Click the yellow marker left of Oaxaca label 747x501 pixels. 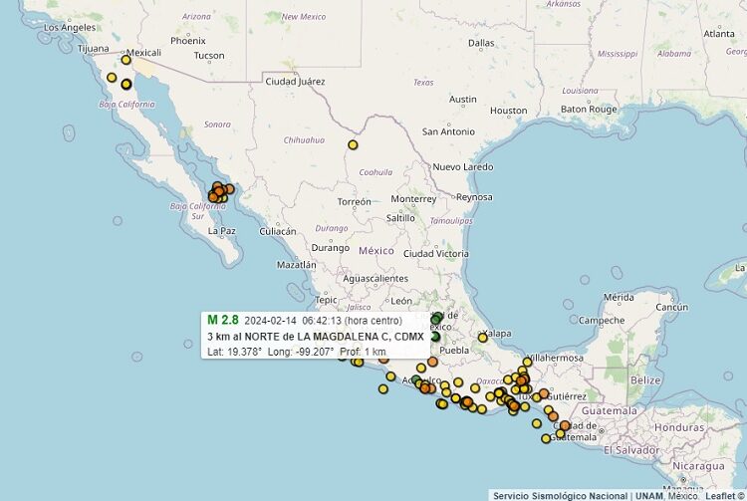[458, 381]
